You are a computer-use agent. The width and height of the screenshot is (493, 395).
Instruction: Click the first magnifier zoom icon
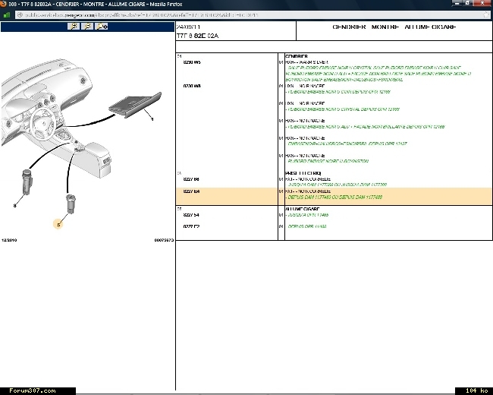(x=74, y=27)
